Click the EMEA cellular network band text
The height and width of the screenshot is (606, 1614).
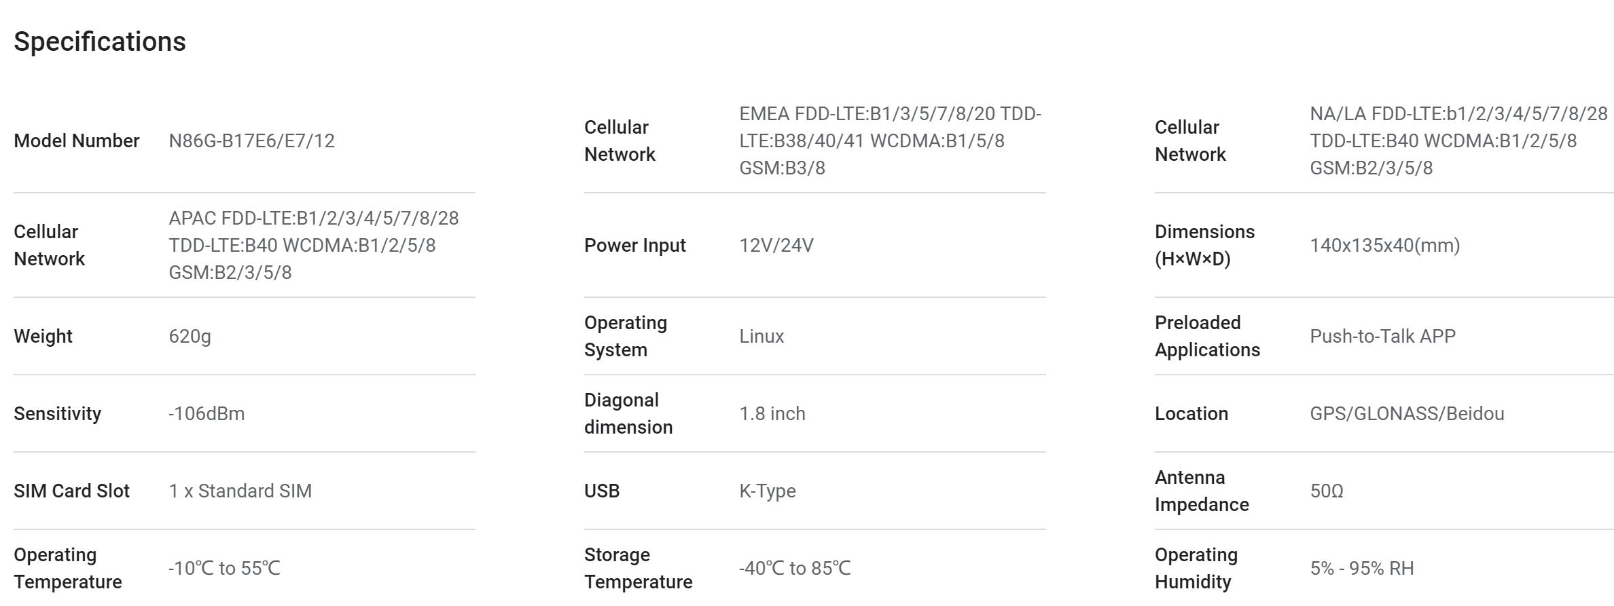pos(890,140)
